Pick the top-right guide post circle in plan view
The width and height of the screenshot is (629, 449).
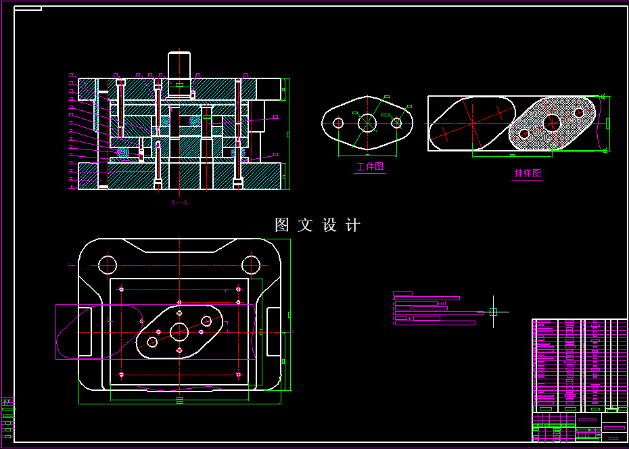[251, 265]
